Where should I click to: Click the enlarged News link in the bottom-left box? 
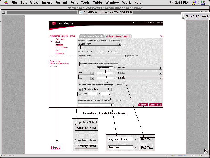tap(56, 148)
